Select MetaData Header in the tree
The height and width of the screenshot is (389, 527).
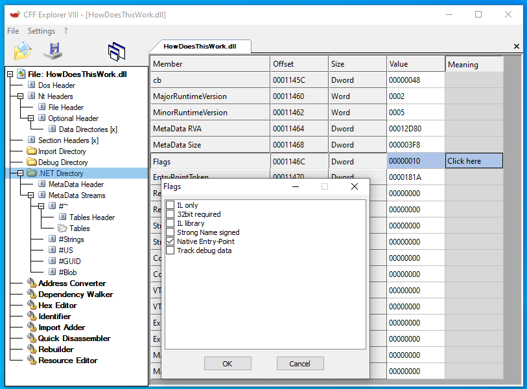76,184
